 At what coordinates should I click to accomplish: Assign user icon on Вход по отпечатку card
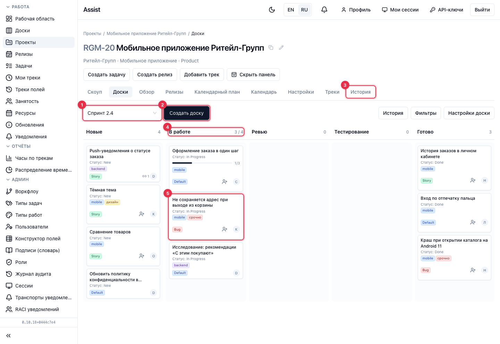click(473, 222)
